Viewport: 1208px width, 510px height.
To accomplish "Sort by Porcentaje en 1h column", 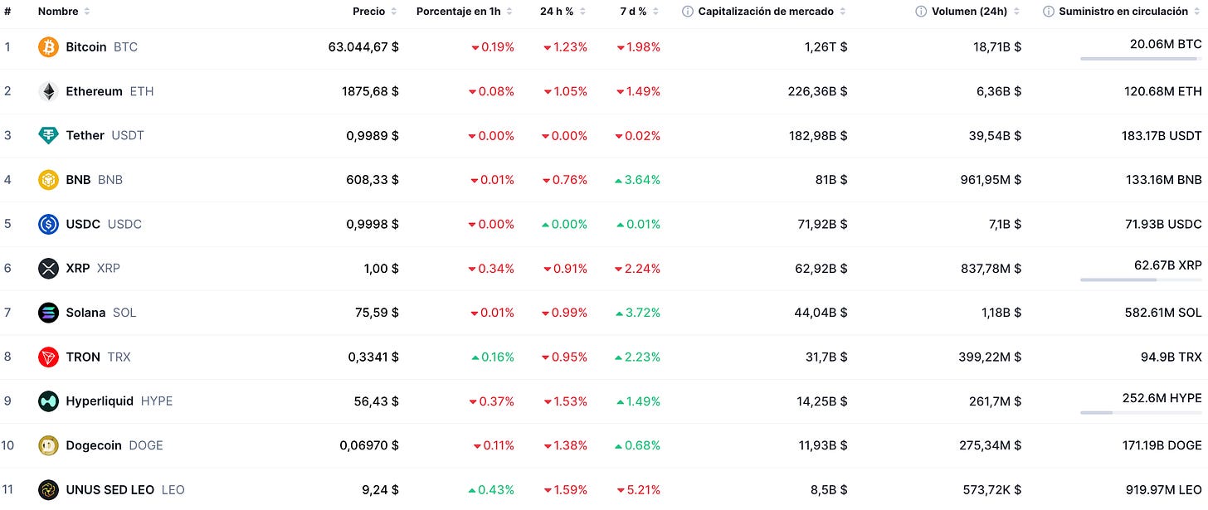I will click(x=464, y=12).
